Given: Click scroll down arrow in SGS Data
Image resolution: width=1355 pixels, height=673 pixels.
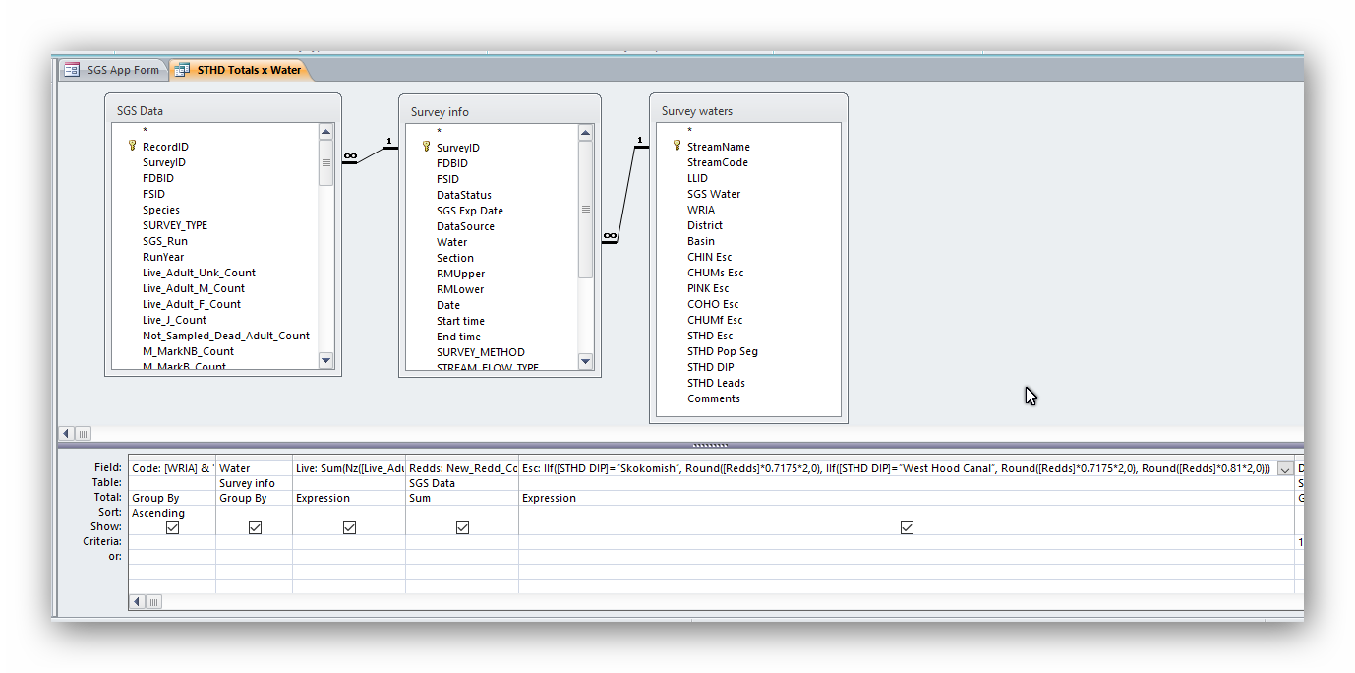Looking at the screenshot, I should pos(326,361).
